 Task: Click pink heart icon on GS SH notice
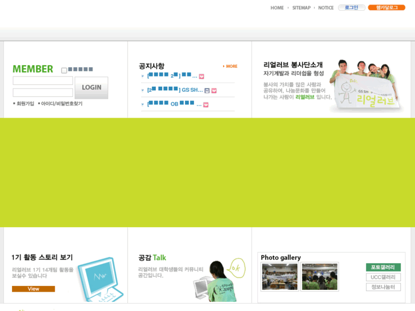(x=214, y=91)
